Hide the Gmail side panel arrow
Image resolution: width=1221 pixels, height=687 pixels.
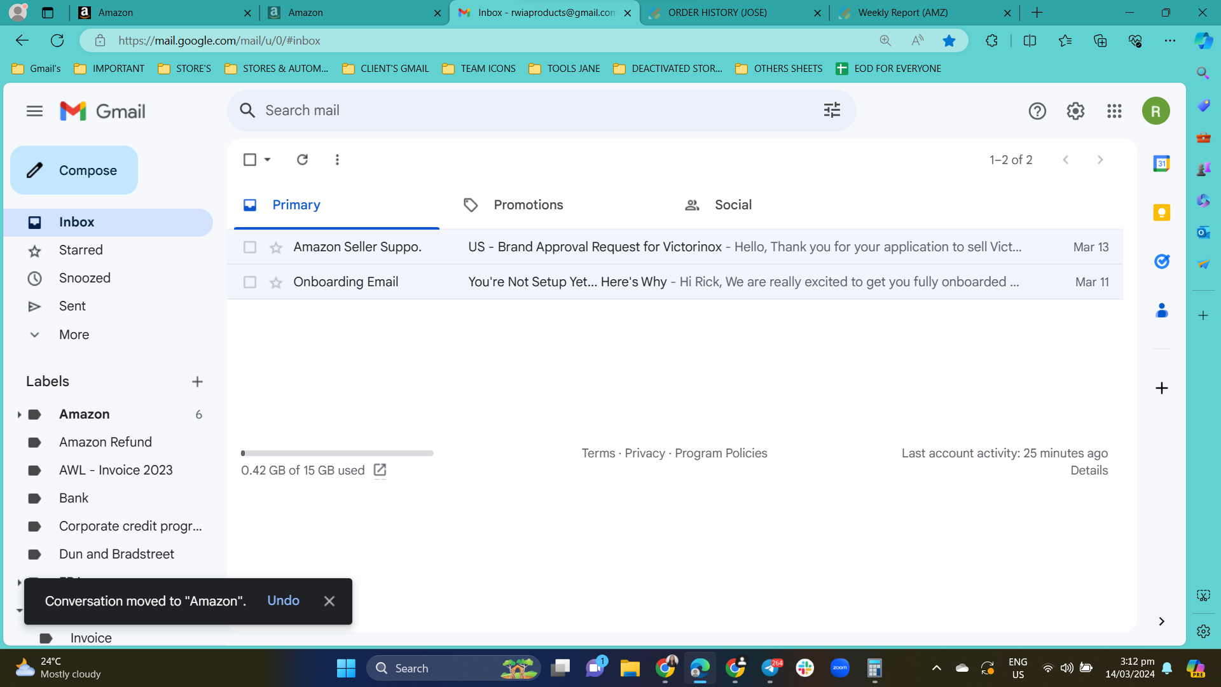[x=1162, y=621]
